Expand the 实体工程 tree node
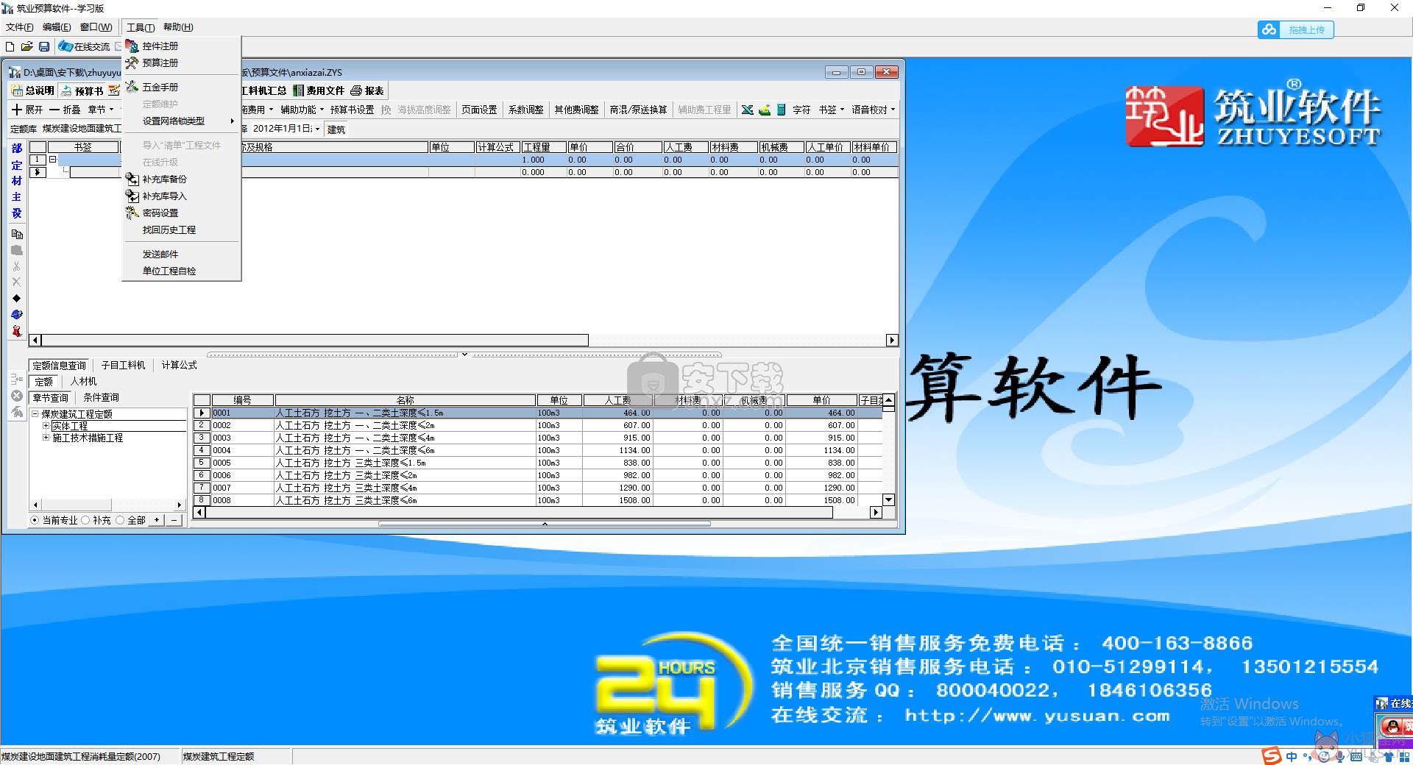 point(46,426)
